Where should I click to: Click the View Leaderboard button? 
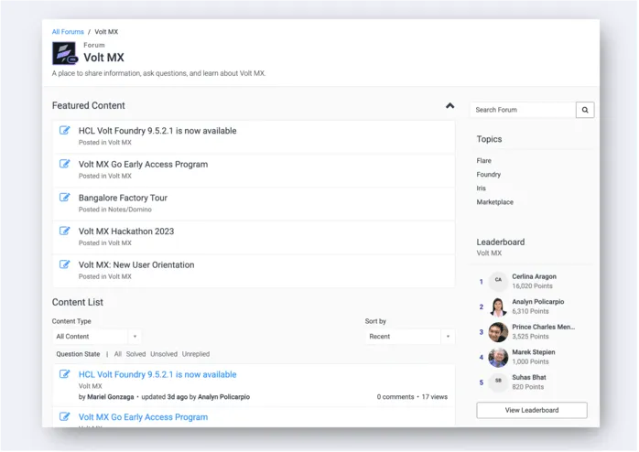(x=532, y=410)
